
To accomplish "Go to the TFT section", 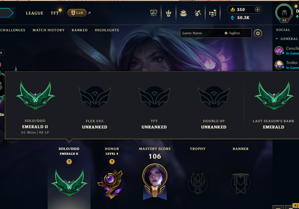I will [54, 13].
